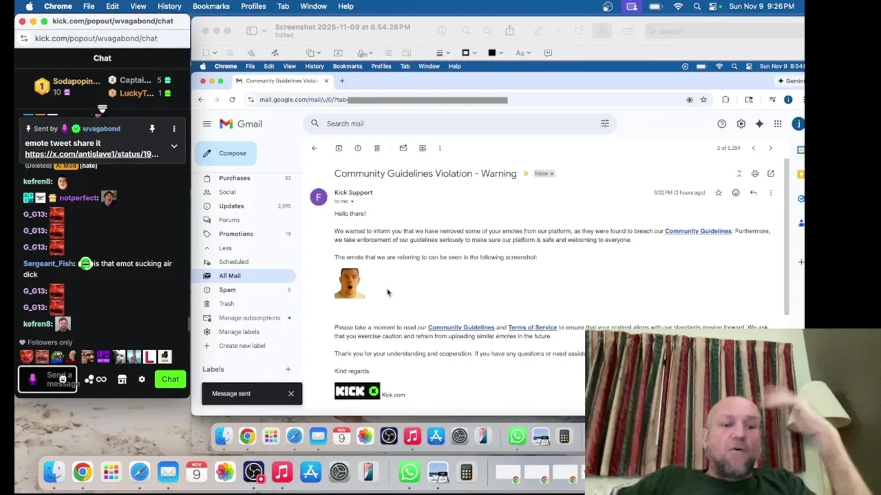Screen dimensions: 881x495
Task: Unpin the pinned Kick chat message
Action: click(x=152, y=129)
